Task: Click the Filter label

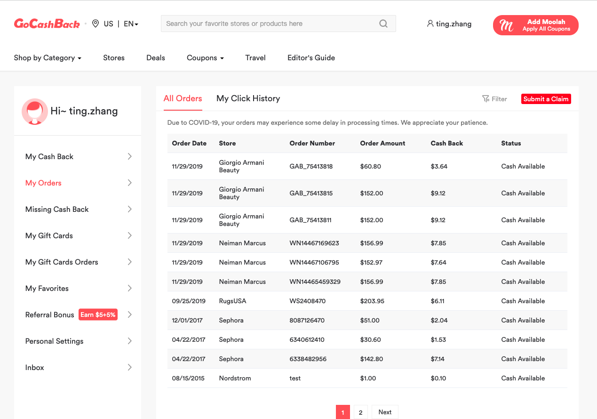Action: point(499,99)
